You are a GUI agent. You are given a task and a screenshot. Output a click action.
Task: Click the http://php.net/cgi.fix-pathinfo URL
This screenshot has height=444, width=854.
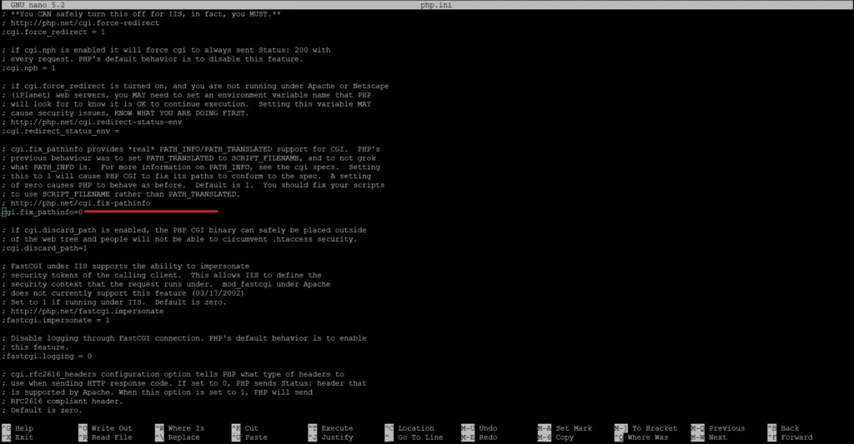81,203
